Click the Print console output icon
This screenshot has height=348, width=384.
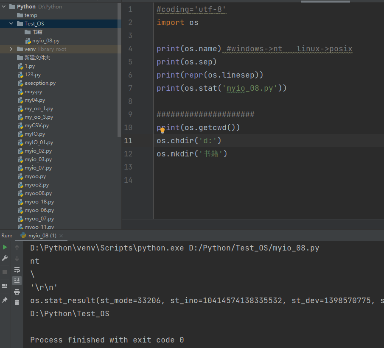[17, 292]
